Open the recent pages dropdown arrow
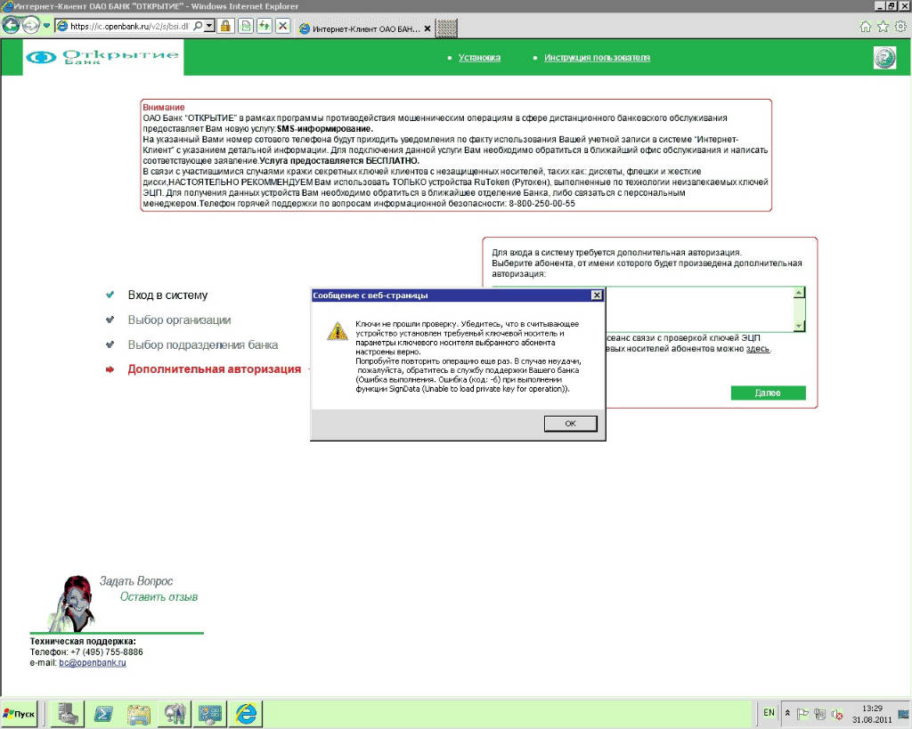The height and width of the screenshot is (729, 912). pos(46,26)
